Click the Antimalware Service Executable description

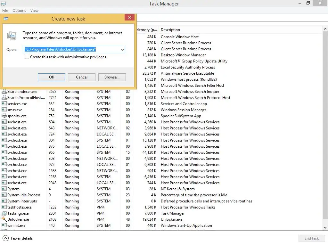coord(187,73)
